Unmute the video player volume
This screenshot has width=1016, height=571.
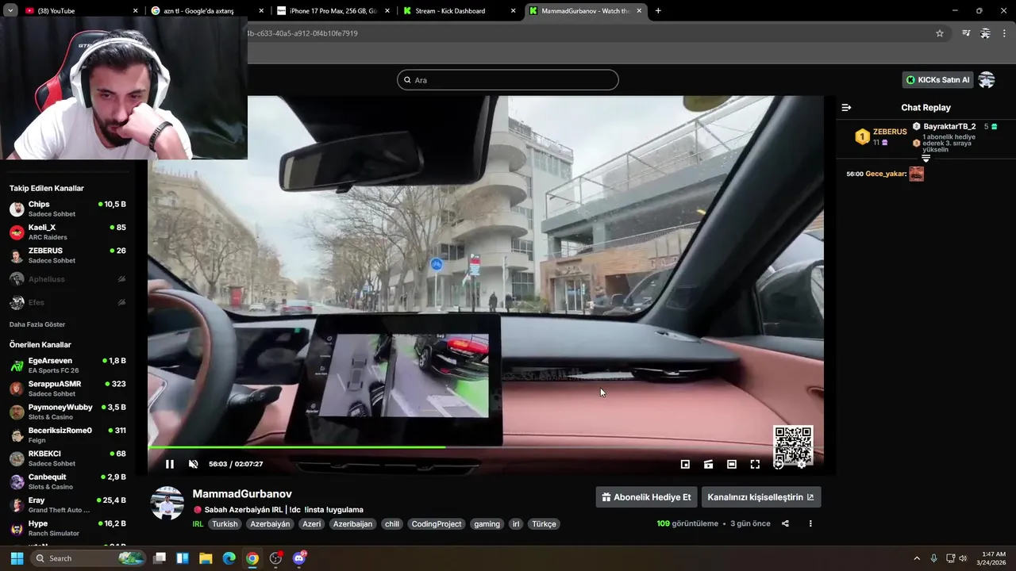[x=193, y=464]
